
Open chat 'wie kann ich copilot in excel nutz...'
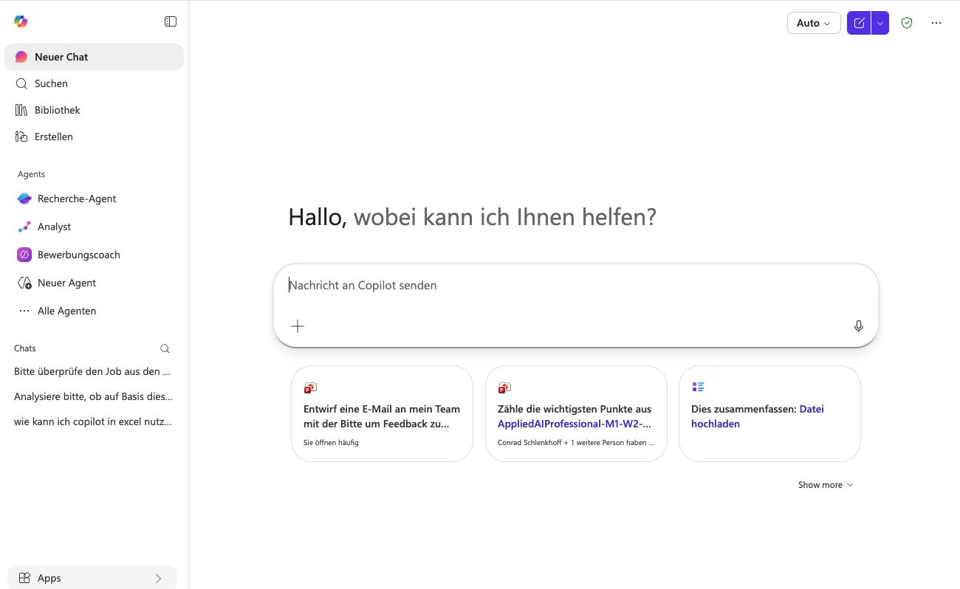(x=92, y=421)
